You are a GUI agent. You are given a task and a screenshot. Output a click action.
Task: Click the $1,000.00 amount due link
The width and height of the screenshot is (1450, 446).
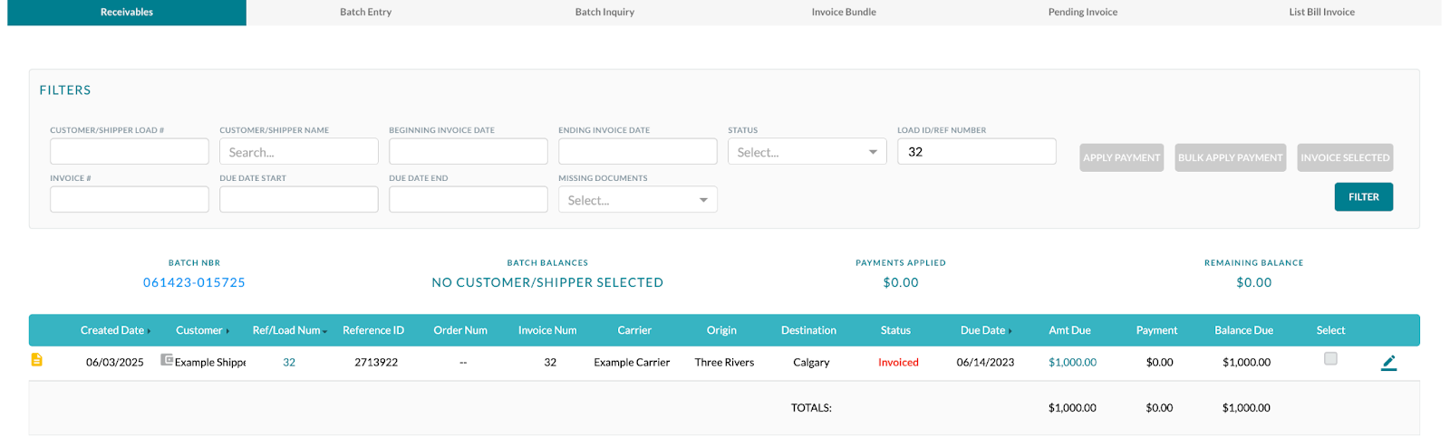pos(1072,362)
